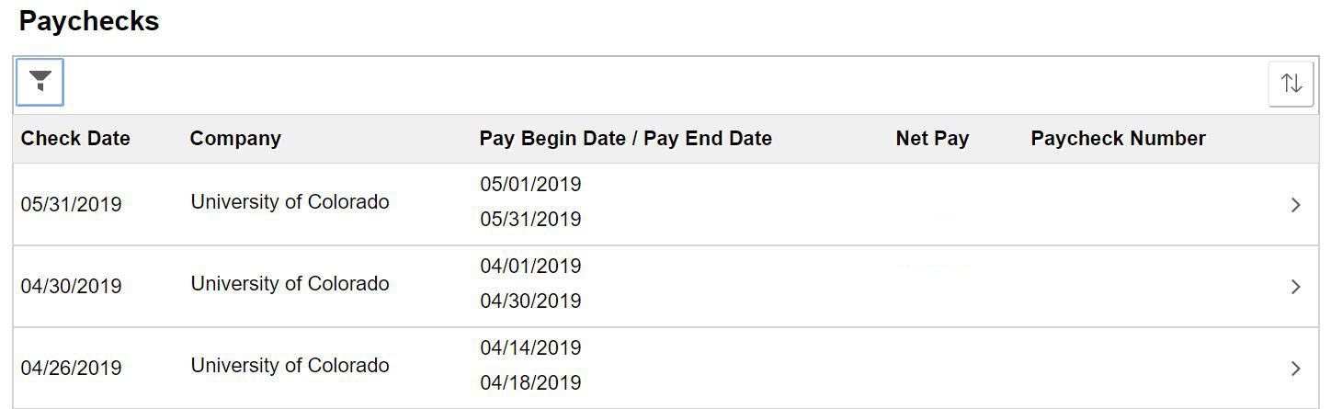This screenshot has height=409, width=1331.
Task: Select the 04/26/2019 check date cell
Action: tap(72, 368)
